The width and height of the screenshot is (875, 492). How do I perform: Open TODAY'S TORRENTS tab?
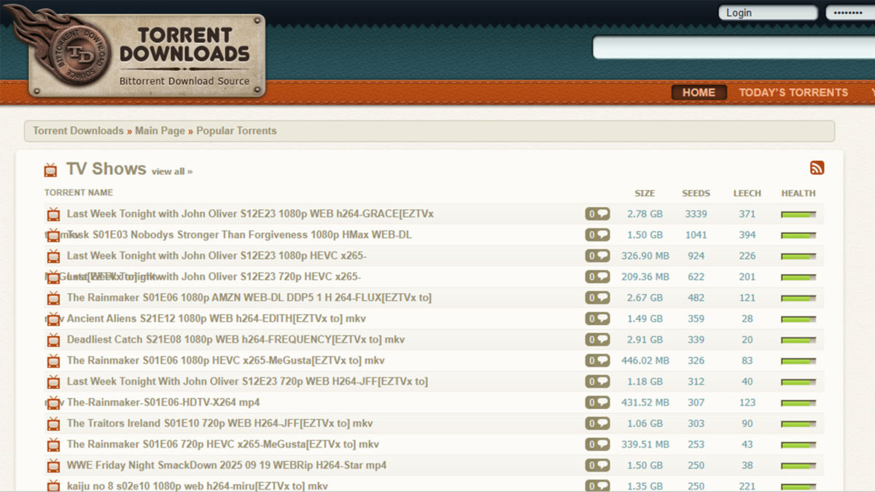pos(793,93)
